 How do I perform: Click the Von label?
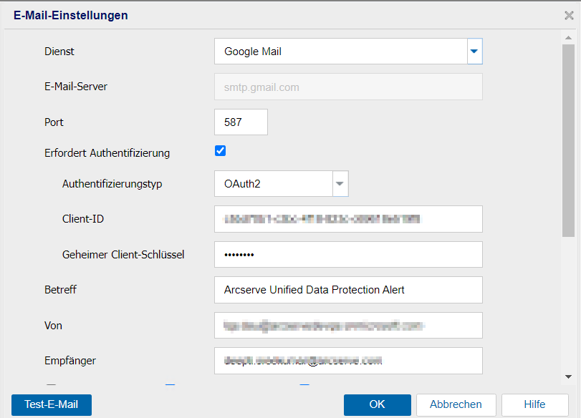(53, 326)
